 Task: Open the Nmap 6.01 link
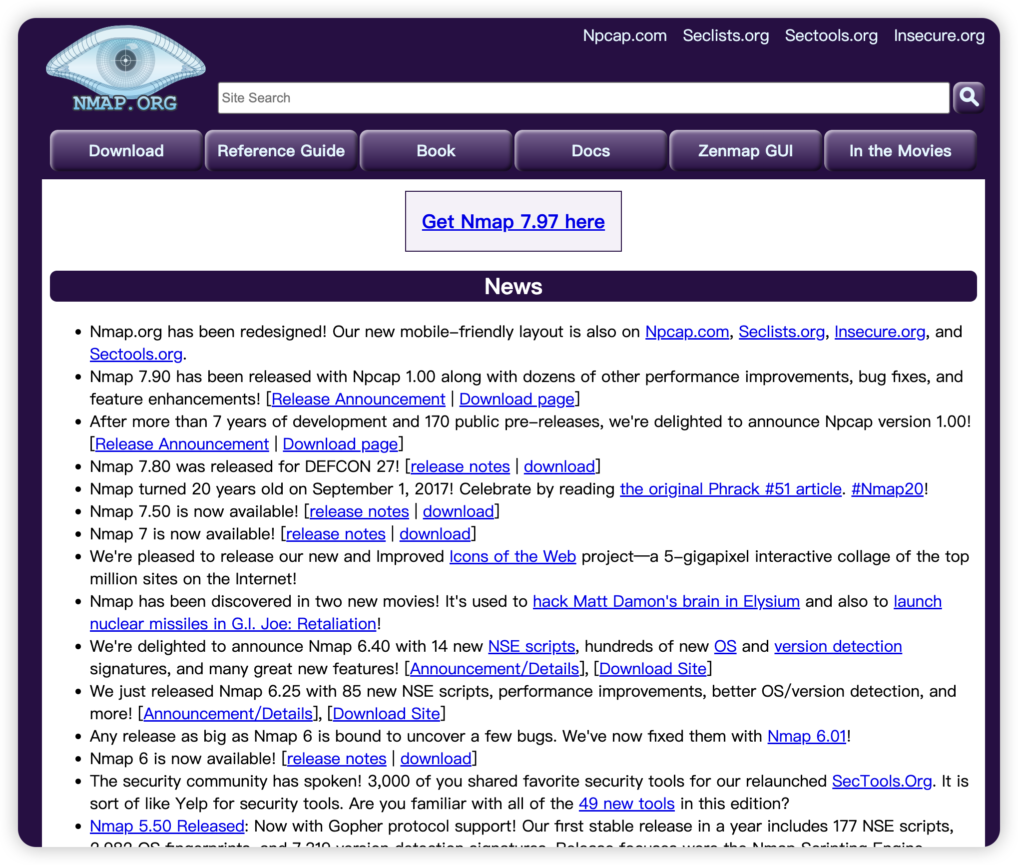[x=806, y=736]
